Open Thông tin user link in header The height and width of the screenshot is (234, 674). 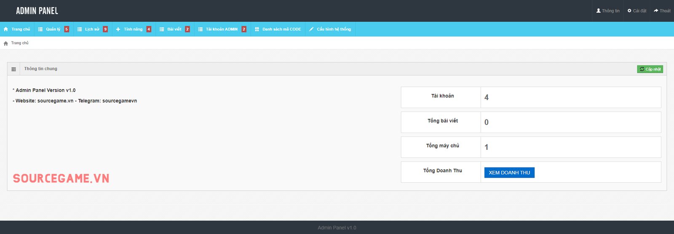[608, 11]
